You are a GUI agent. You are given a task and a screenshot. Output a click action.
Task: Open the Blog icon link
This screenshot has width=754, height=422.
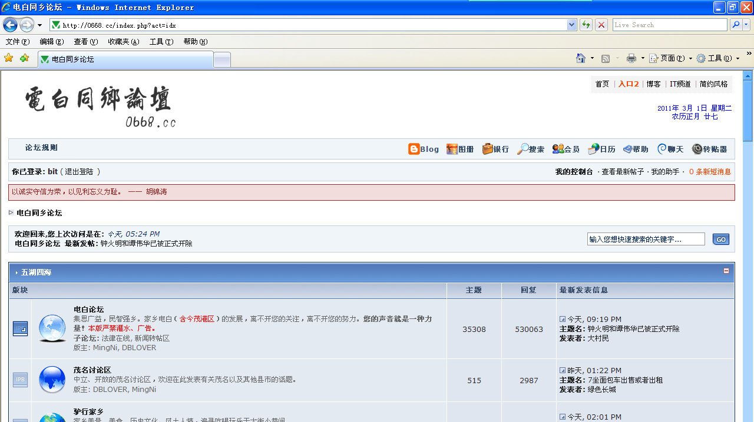(x=414, y=149)
